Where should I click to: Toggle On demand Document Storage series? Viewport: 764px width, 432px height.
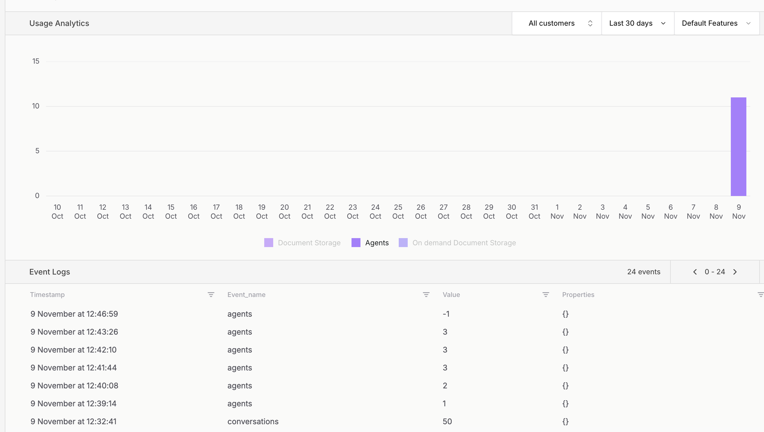(x=464, y=243)
